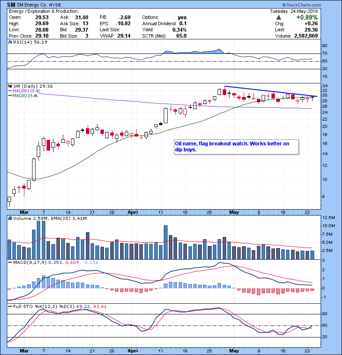Click the Volume 2.58M, EMA(20) 3.41M label
Image resolution: width=342 pixels, height=355 pixels.
(50, 218)
